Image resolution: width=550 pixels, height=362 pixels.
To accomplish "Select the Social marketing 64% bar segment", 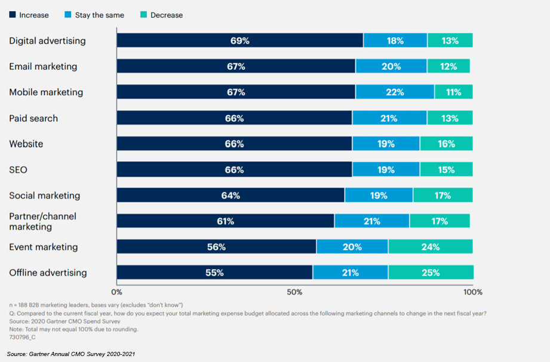I will [231, 195].
